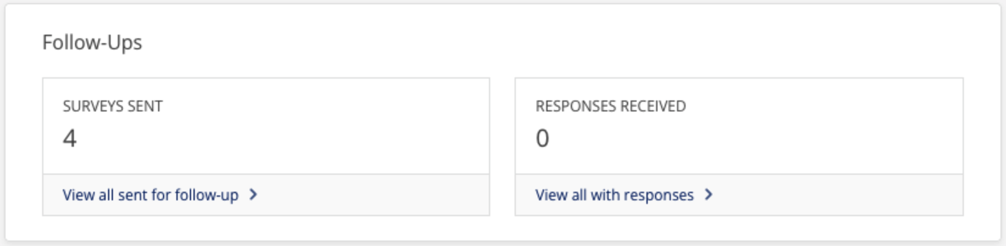The image size is (1006, 246).
Task: Click the empty space beside the "4" count
Action: tap(281, 138)
